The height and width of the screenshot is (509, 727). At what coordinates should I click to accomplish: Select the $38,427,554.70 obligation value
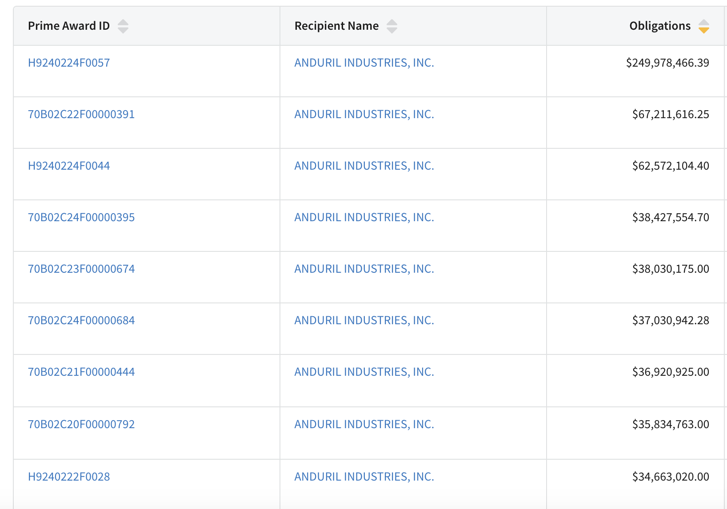click(x=671, y=217)
